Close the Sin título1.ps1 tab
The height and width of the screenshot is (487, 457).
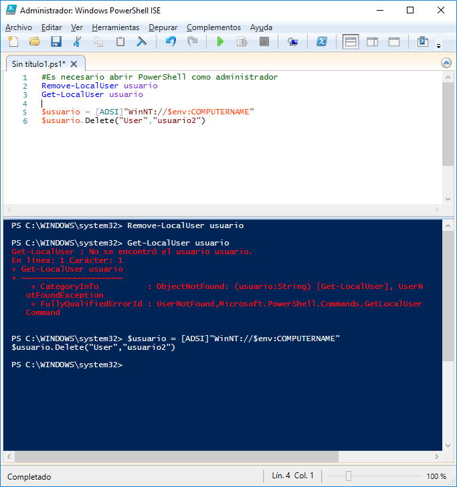pos(74,64)
